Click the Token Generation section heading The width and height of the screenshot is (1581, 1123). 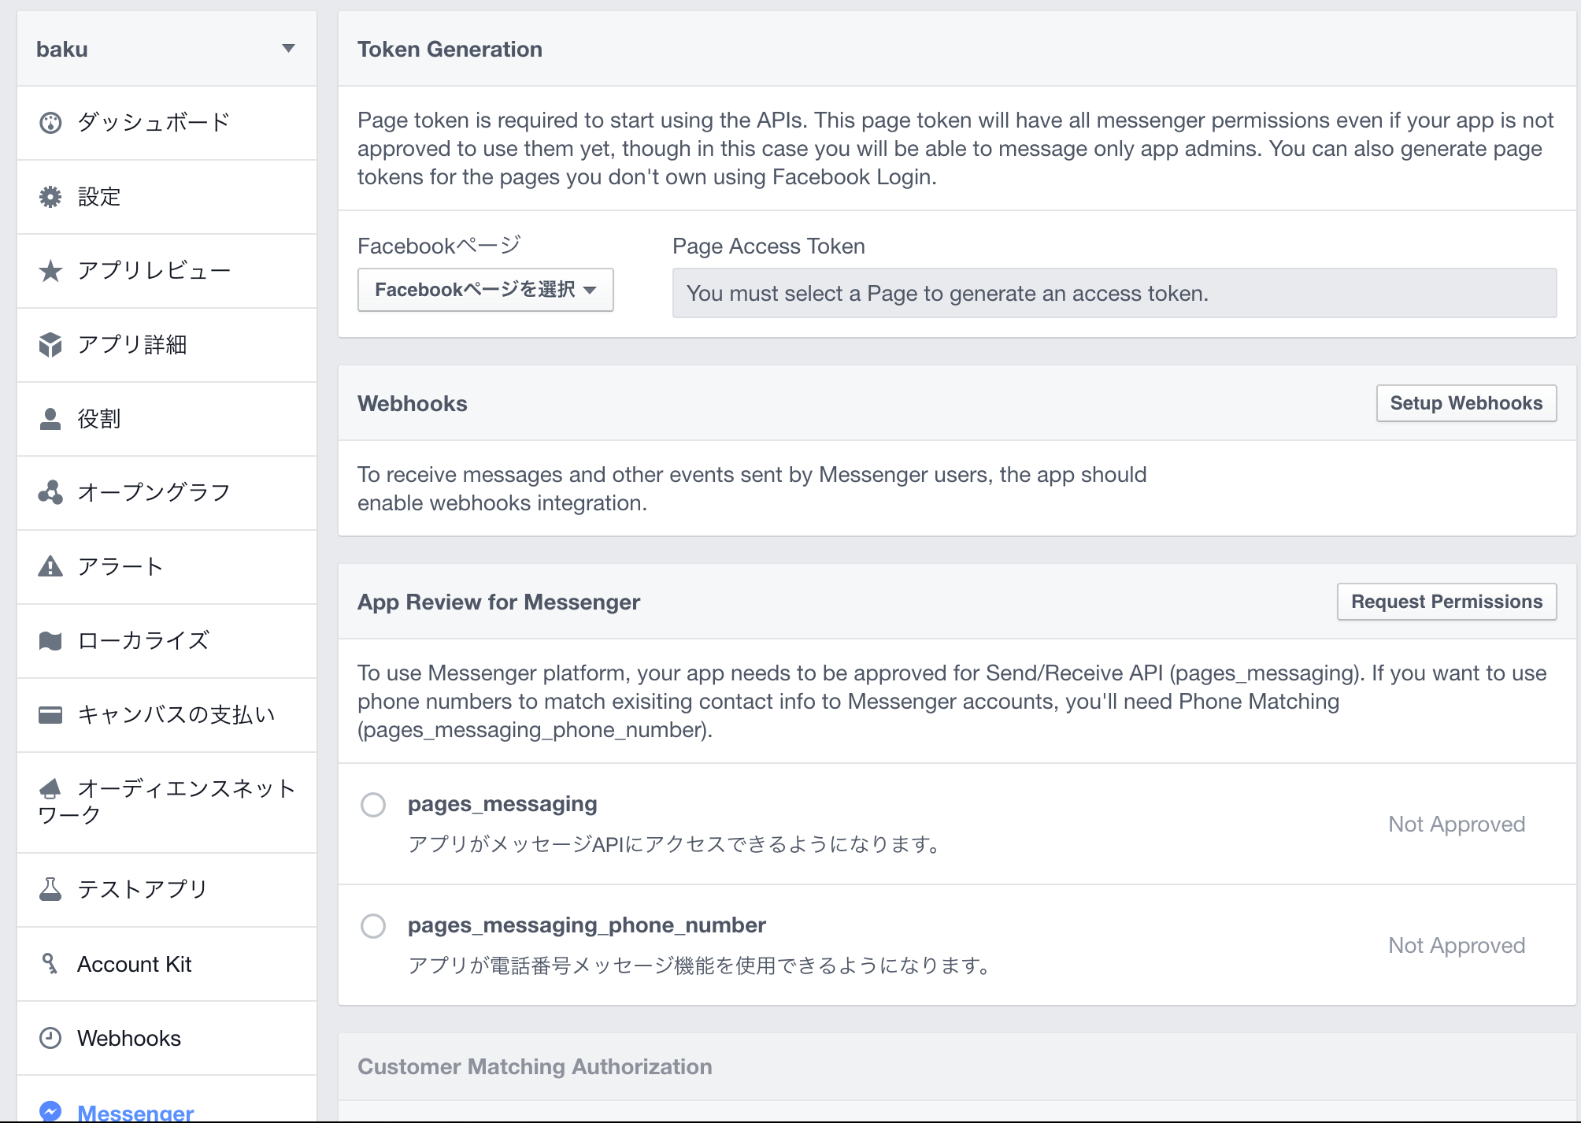(x=450, y=49)
